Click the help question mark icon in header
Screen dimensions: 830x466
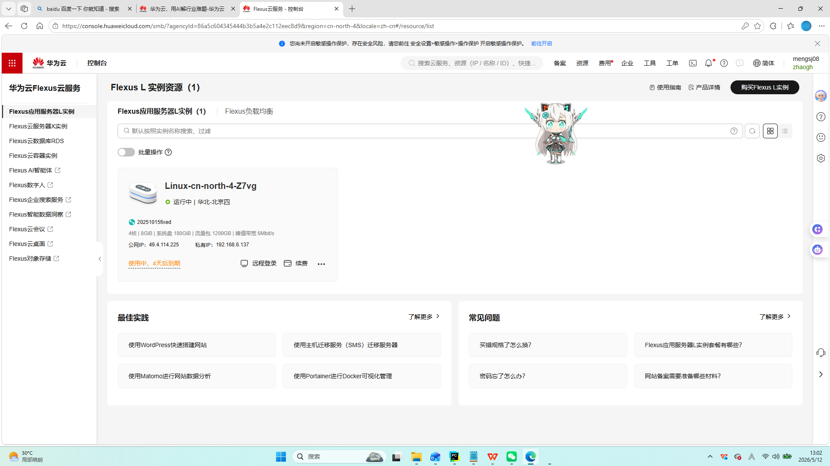724,63
